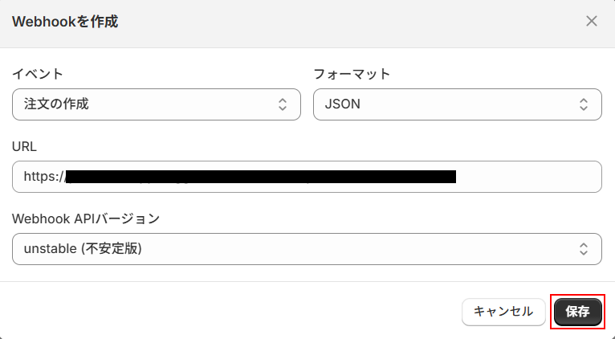Click the Webhookを作成 dialog title
This screenshot has width=615, height=339.
point(65,22)
